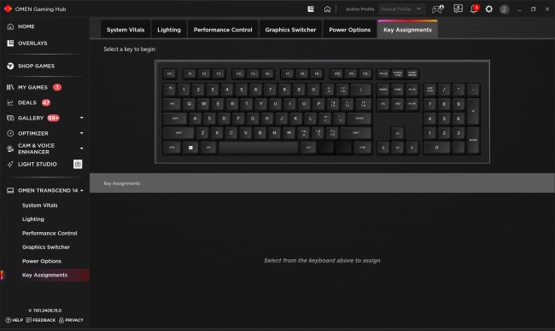The image size is (555, 331).
Task: Open Lighting in sidebar tree
Action: pyautogui.click(x=33, y=219)
